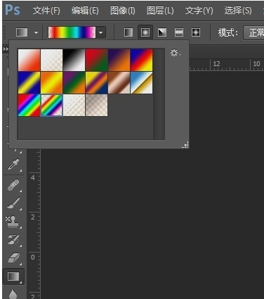Open gradient picker gear settings menu
The height and width of the screenshot is (299, 264).
175,53
